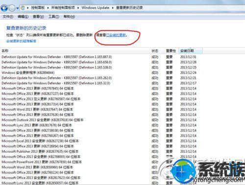Screen dimensions: 245x185
Task: Click the Forward navigation arrow button
Action: [x=12, y=8]
